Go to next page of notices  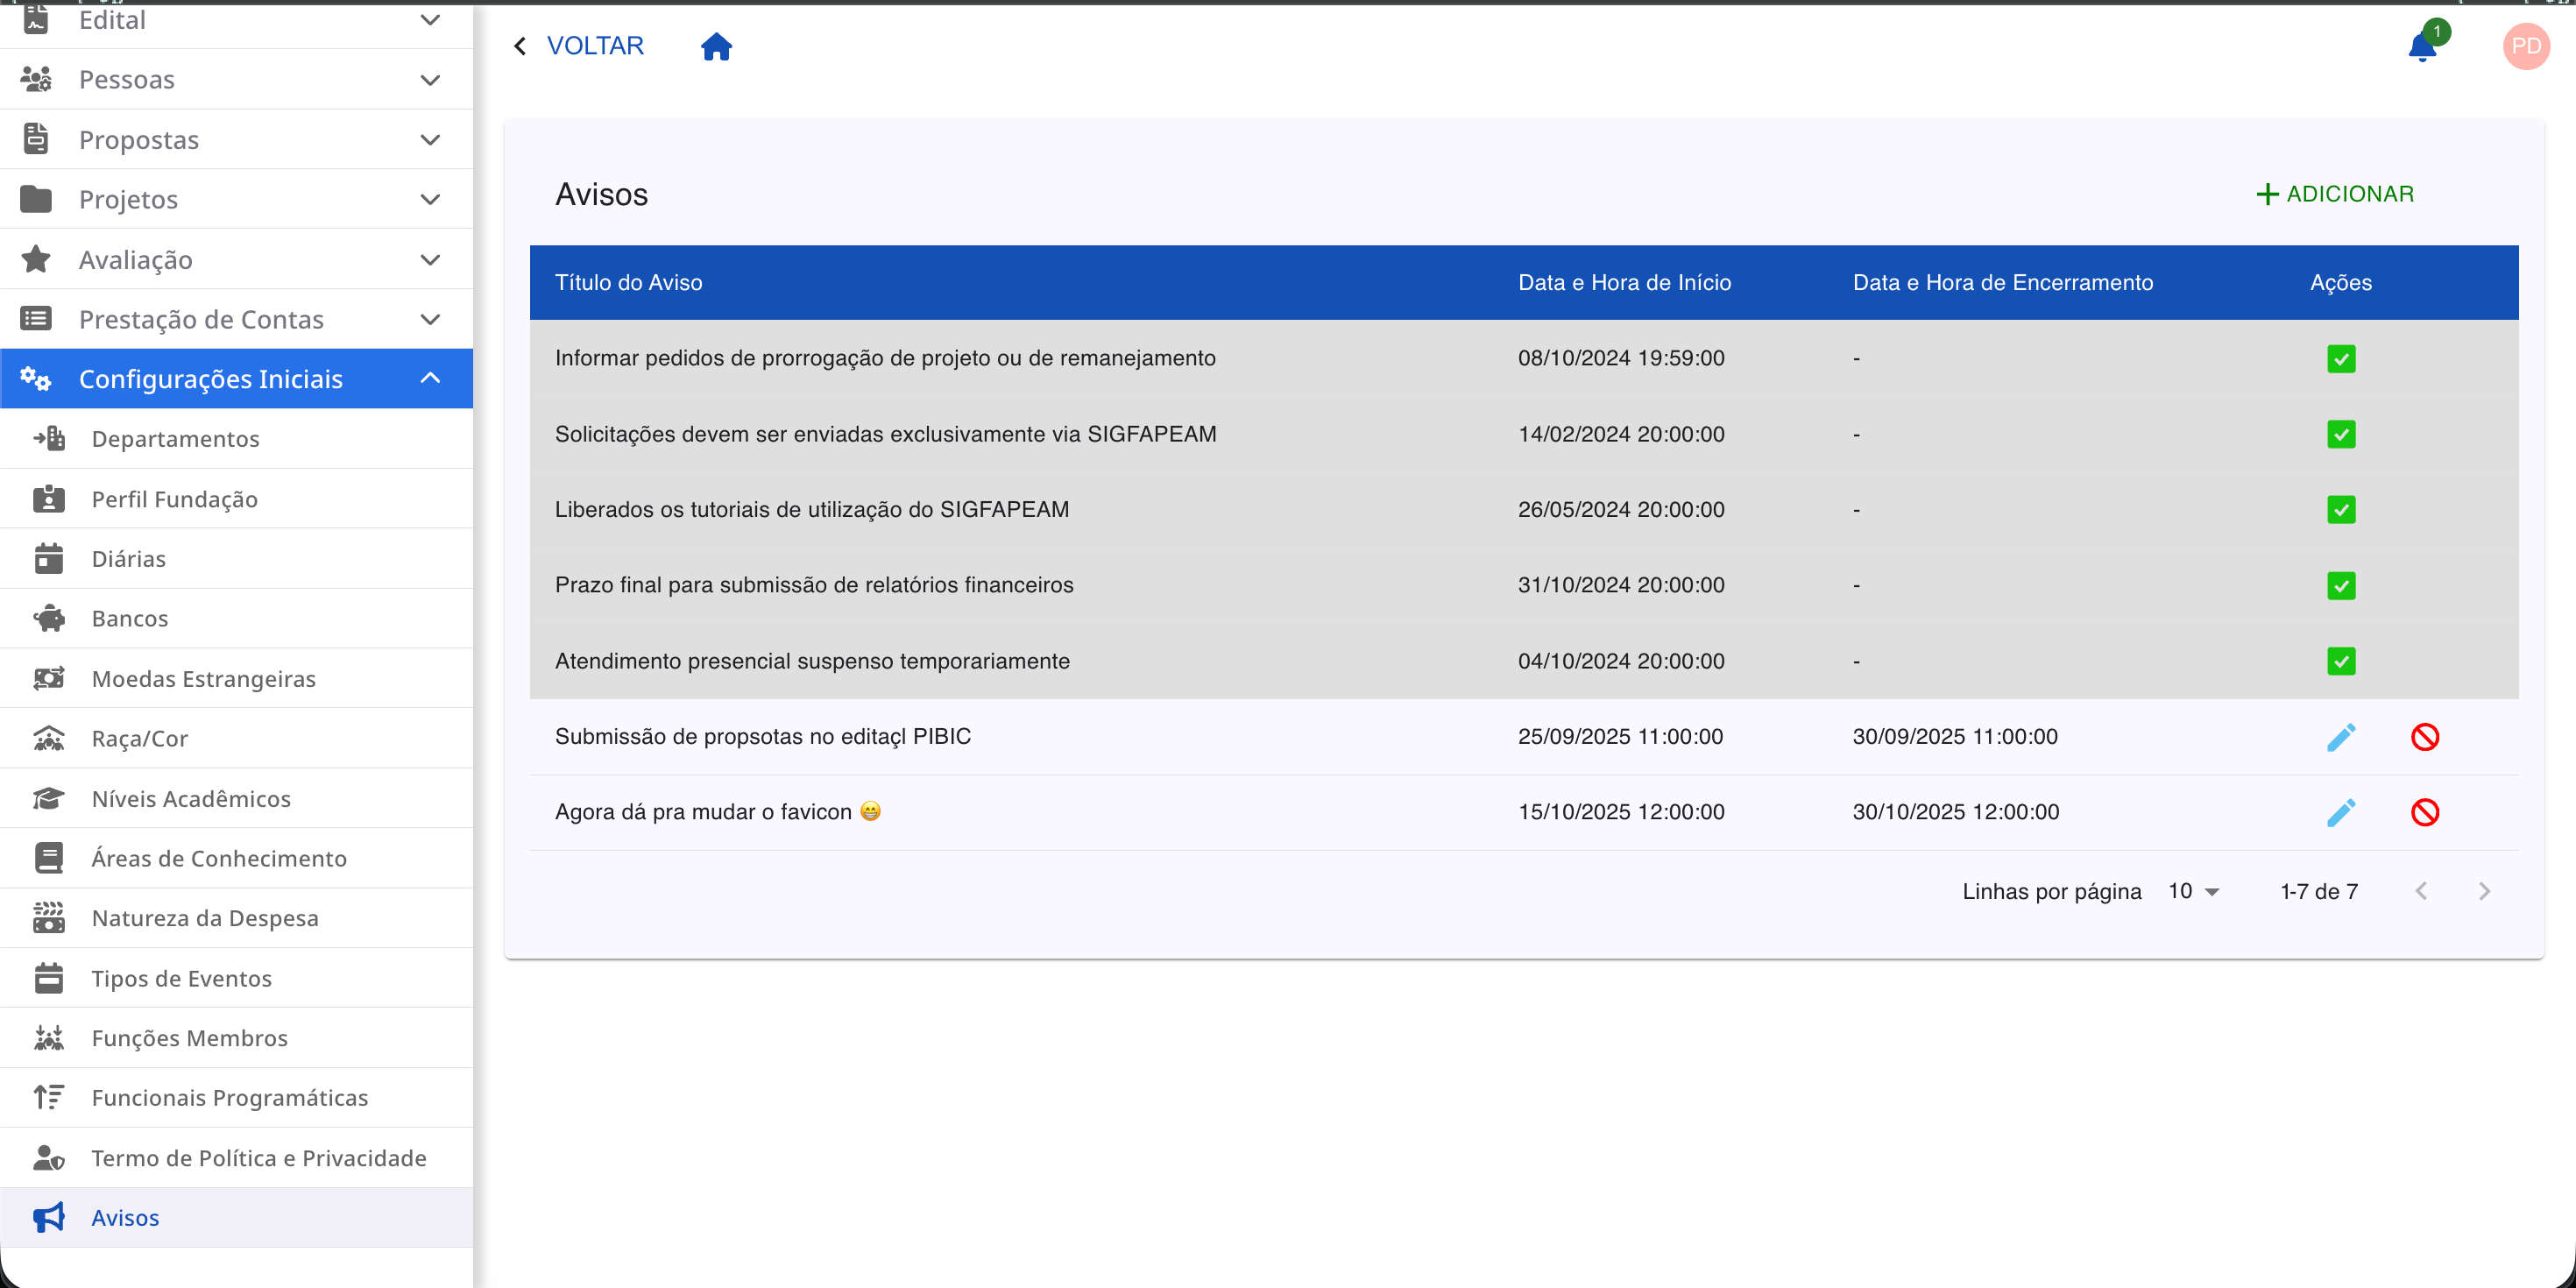[x=2484, y=891]
